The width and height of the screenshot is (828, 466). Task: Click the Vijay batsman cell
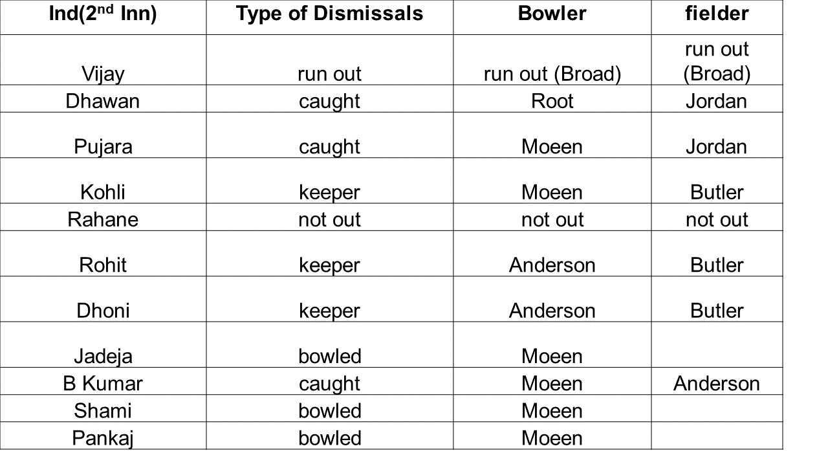103,74
